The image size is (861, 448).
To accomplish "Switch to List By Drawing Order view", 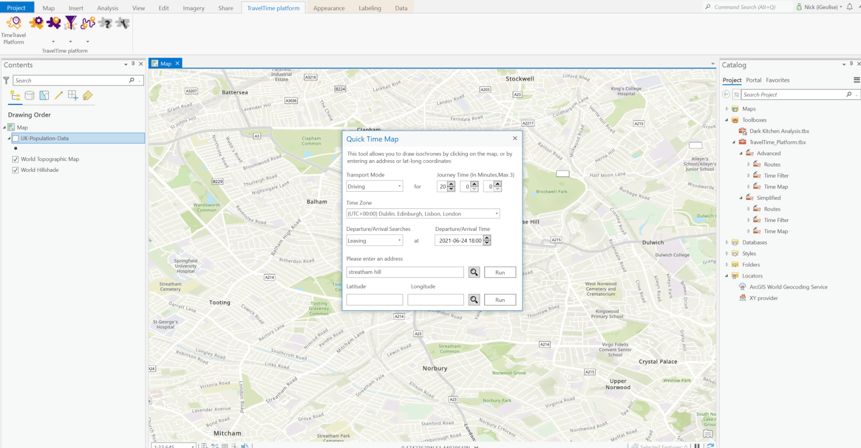I will [15, 96].
